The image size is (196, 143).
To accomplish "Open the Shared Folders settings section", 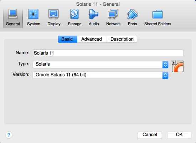I will coord(158,17).
